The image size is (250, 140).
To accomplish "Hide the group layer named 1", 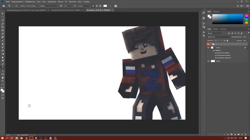I will [x=208, y=44].
